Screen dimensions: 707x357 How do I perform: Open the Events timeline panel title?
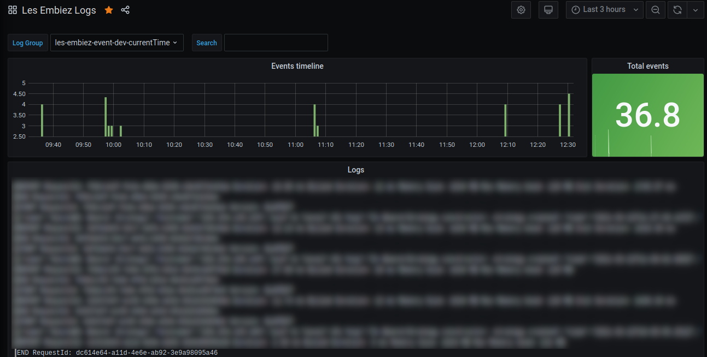(297, 66)
